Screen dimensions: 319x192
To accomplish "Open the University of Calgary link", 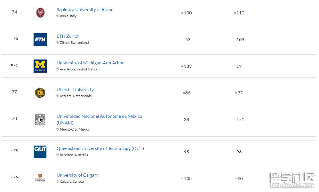I will [77, 175].
